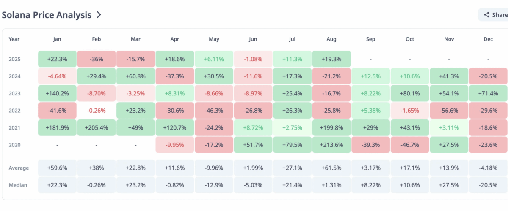
Task: Click the 2023 October +80.1% cell
Action: click(x=410, y=93)
